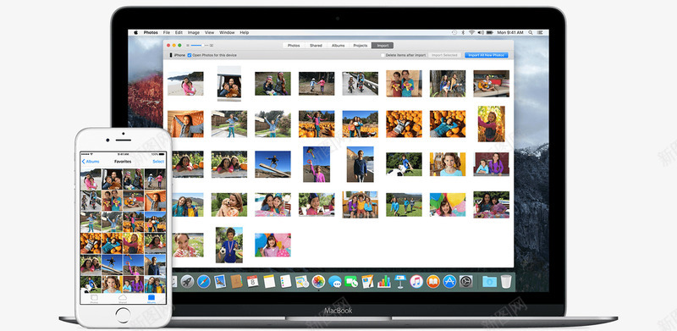Image resolution: width=677 pixels, height=331 pixels.
Task: Enable Delete items after import
Action: click(383, 55)
